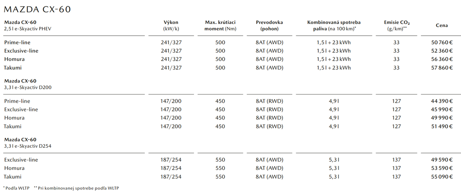Select the 45 990 € Exclusive-line price
The image size is (461, 191).
(x=442, y=109)
